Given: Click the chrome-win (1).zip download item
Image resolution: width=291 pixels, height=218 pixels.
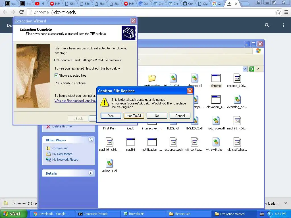Looking at the screenshot, I should coord(20,203).
